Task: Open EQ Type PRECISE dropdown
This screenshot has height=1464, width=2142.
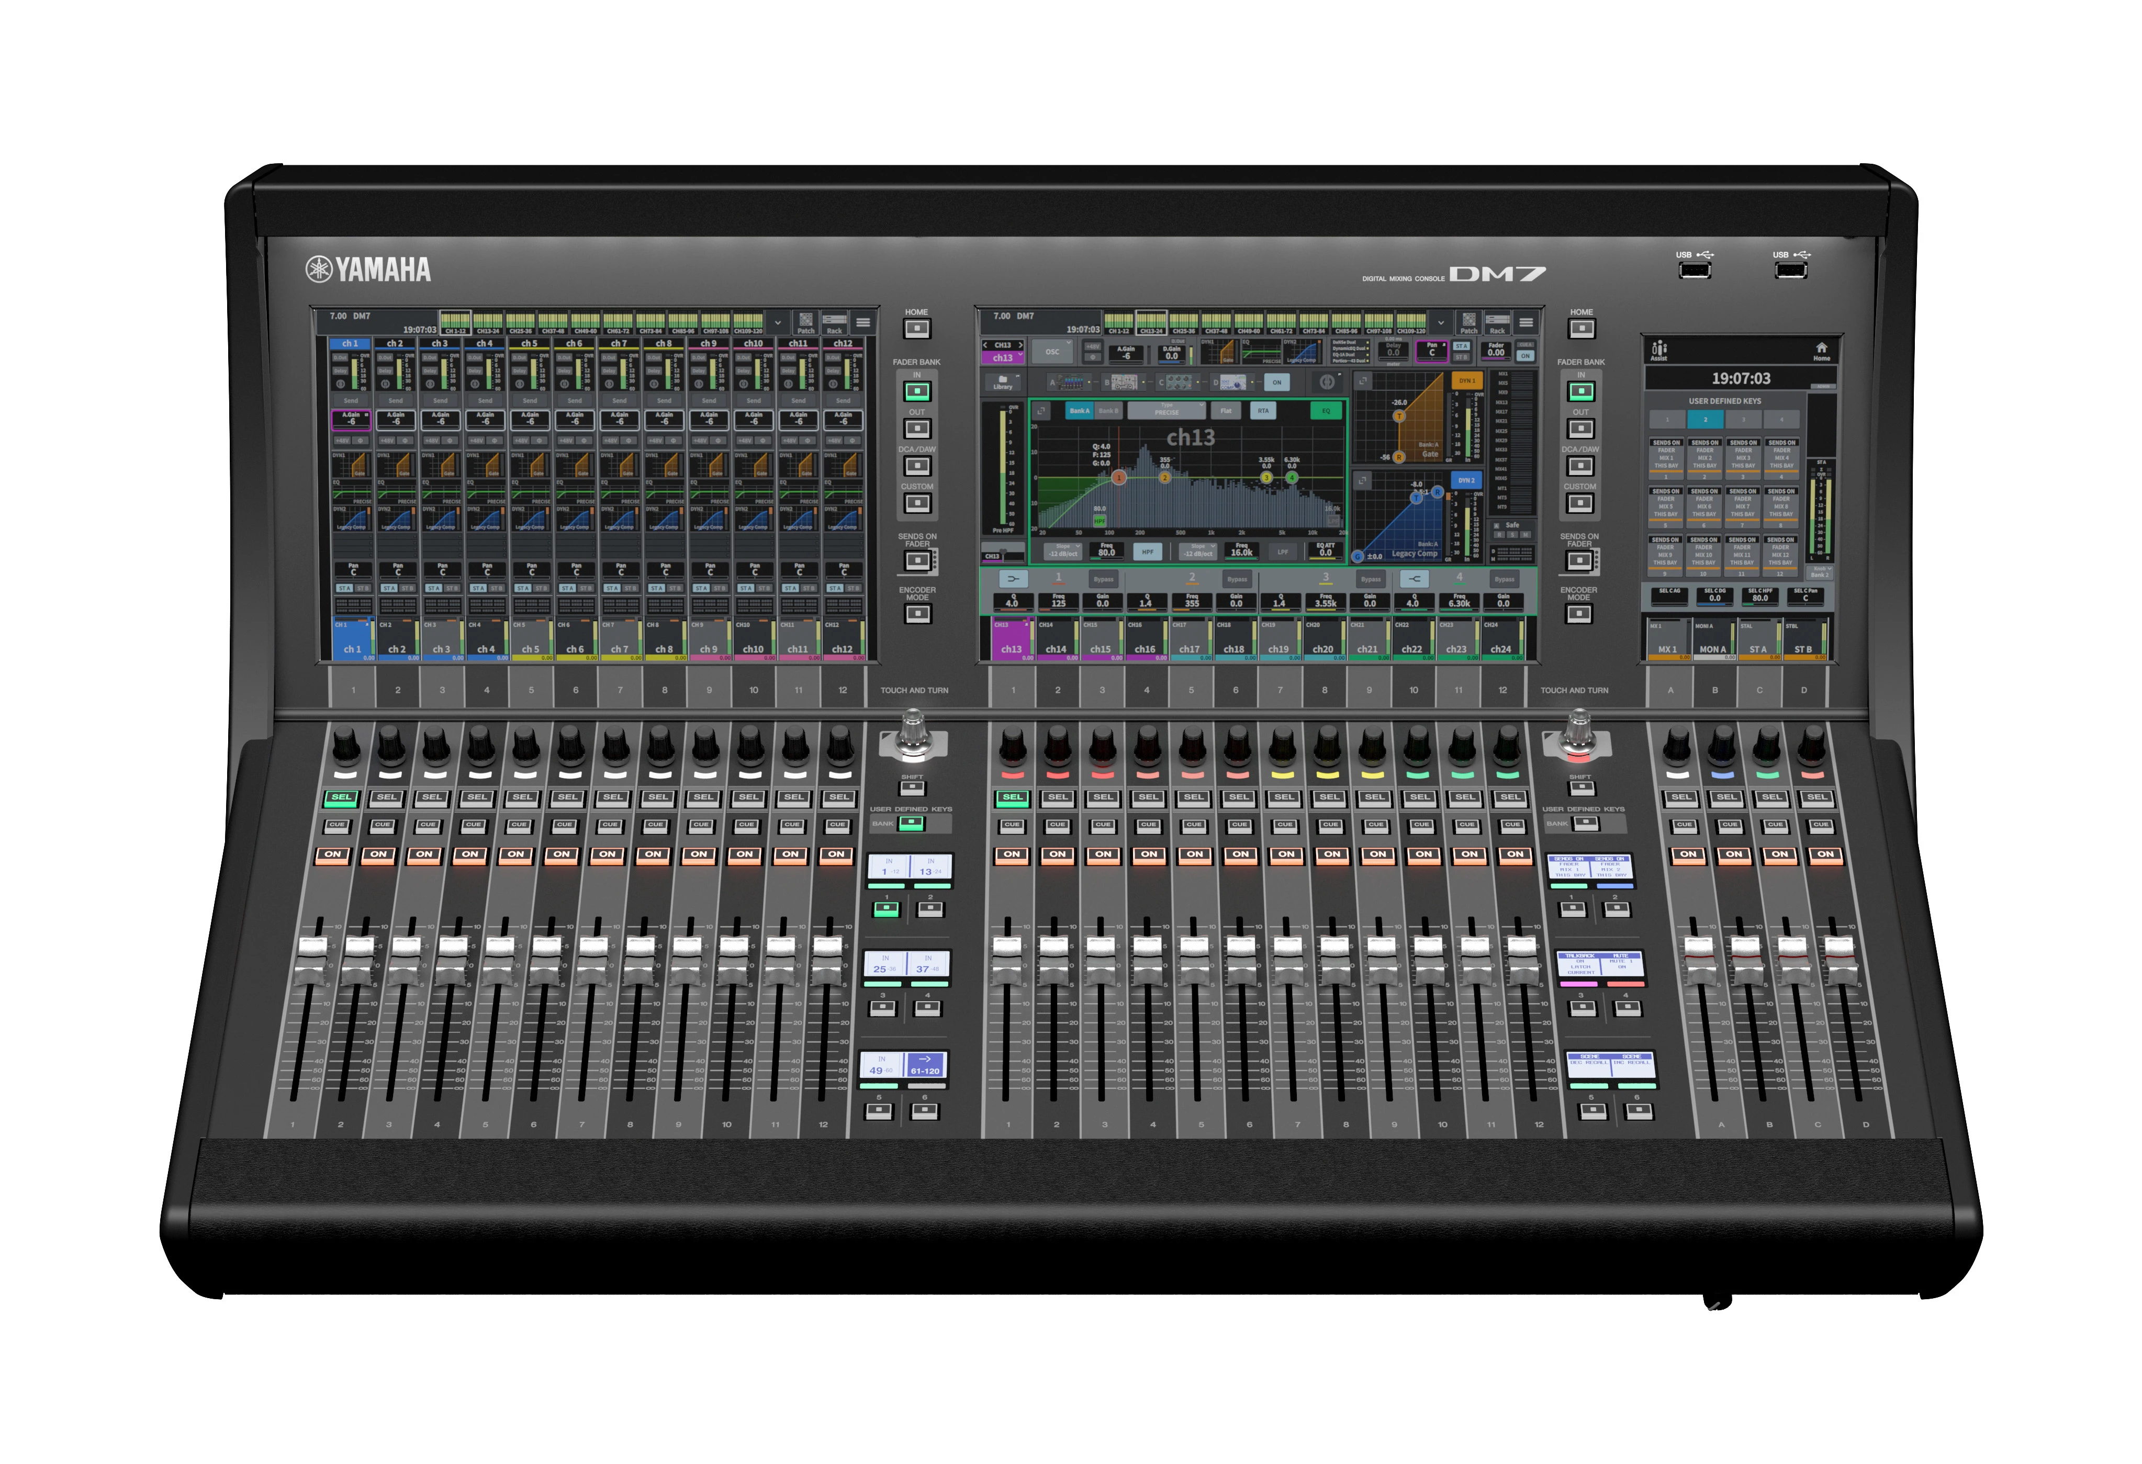Action: 1166,411
